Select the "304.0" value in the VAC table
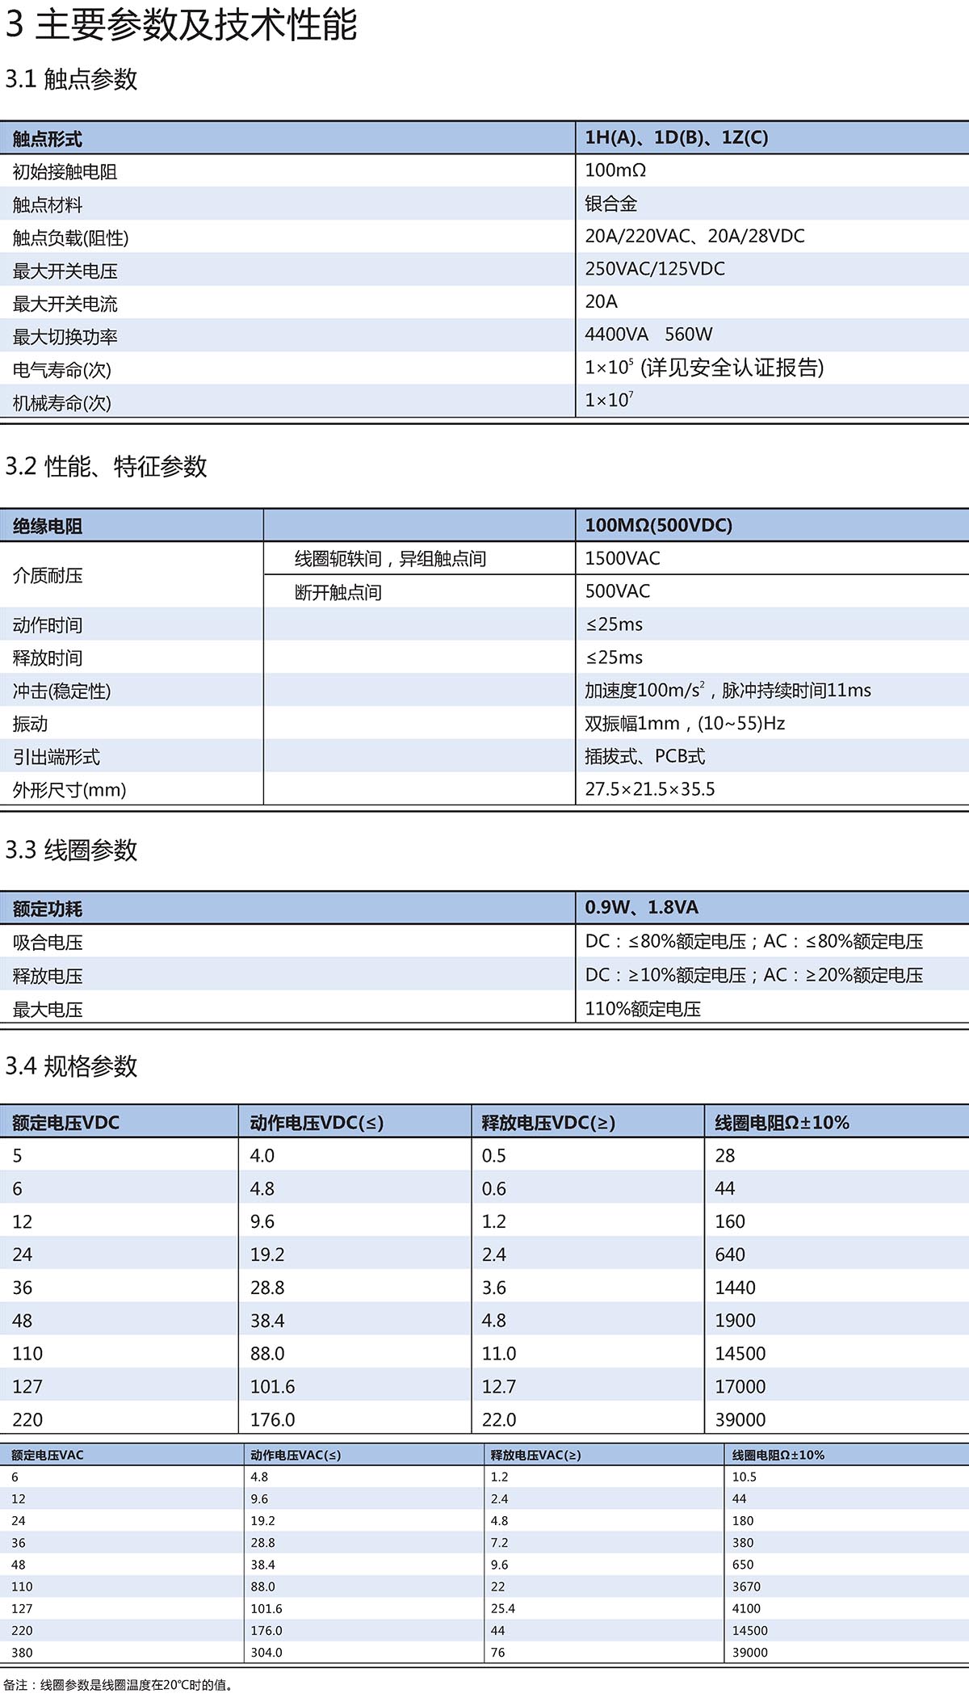The width and height of the screenshot is (969, 1706). coord(266,1653)
